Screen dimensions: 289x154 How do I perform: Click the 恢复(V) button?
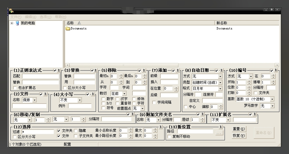[x=239, y=136]
